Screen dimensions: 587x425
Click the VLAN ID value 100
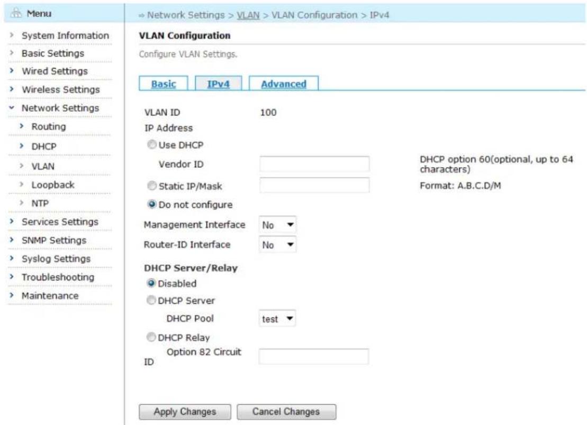[268, 112]
